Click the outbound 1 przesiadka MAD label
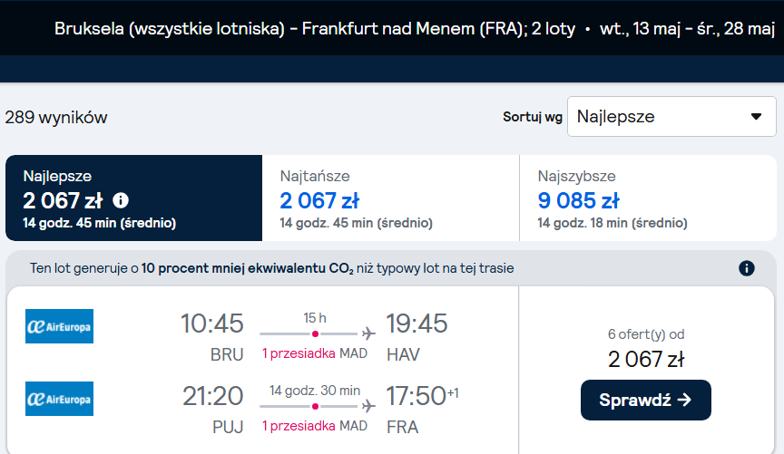Image resolution: width=784 pixels, height=454 pixels. coord(315,353)
